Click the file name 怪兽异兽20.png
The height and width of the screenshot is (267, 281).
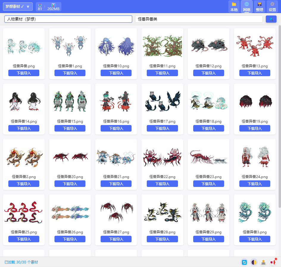70,177
